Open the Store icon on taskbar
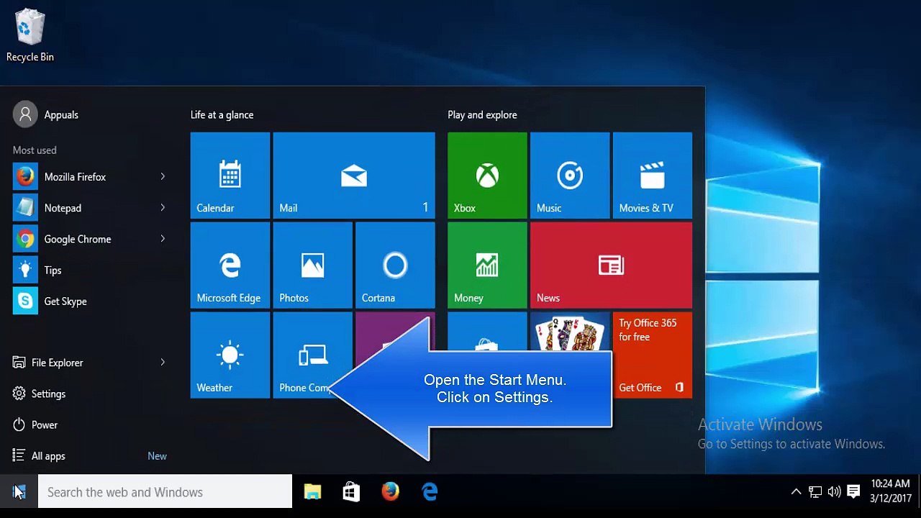Image resolution: width=921 pixels, height=518 pixels. (351, 492)
